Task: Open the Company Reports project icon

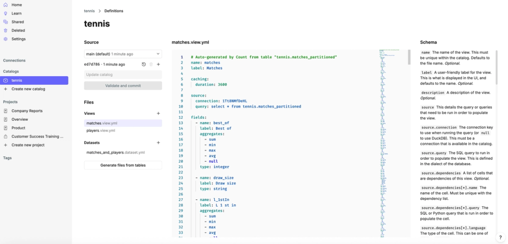Action: tap(6, 110)
